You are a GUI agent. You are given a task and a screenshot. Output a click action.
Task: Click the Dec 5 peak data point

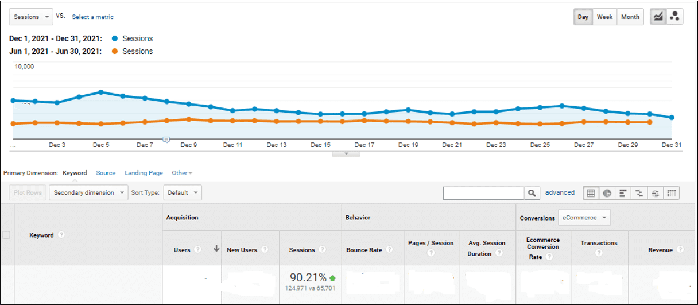(x=100, y=92)
